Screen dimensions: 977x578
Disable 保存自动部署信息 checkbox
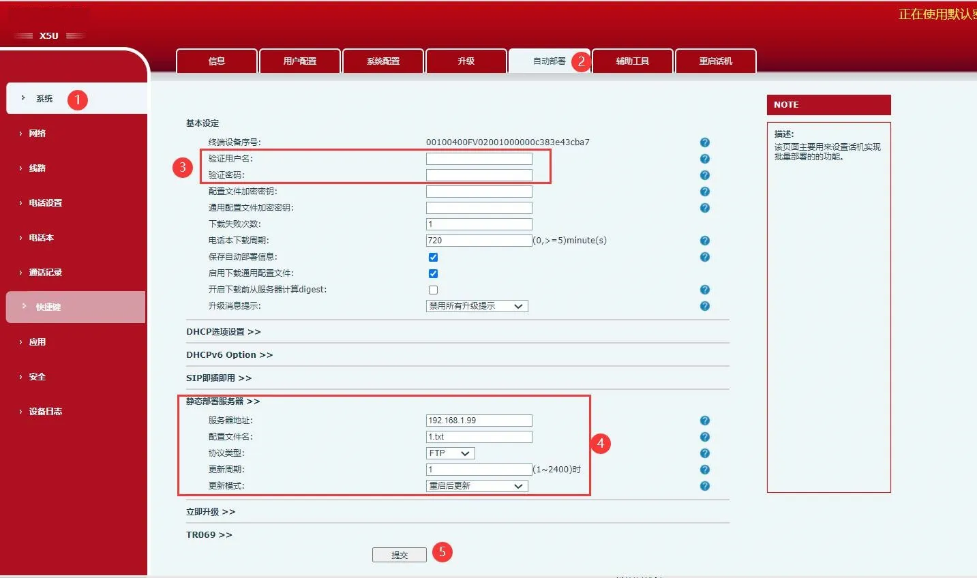[x=433, y=257]
